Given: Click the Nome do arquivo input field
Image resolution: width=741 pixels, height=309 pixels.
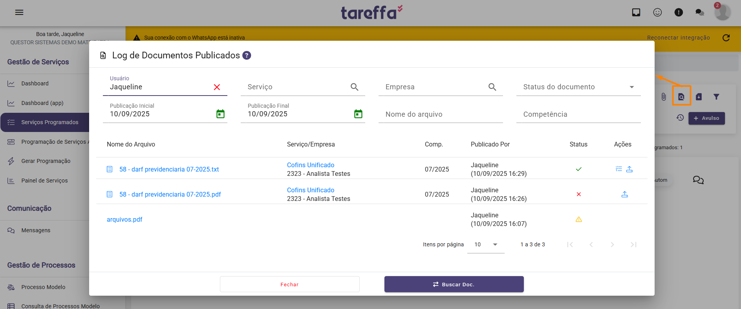Looking at the screenshot, I should click(x=440, y=114).
